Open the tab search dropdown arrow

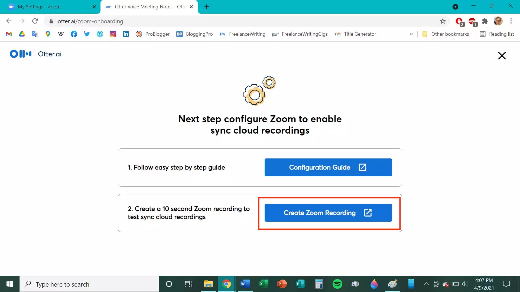point(456,7)
